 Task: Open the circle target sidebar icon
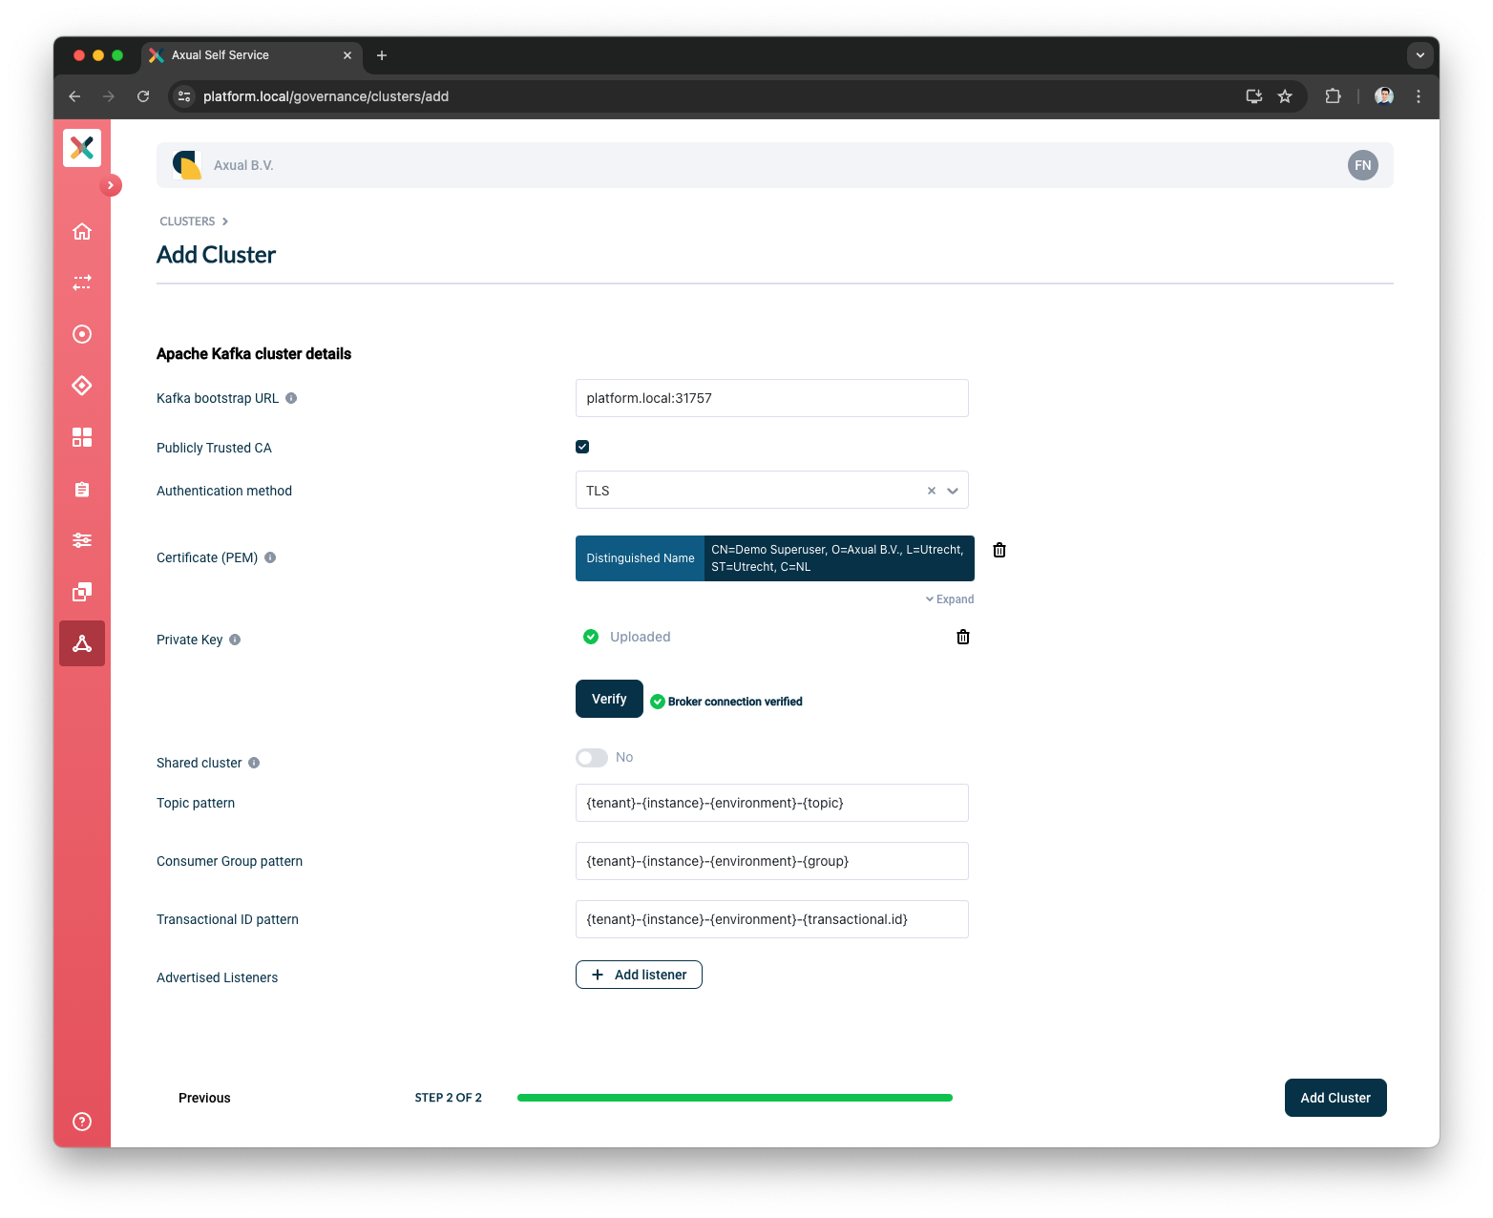click(x=82, y=334)
